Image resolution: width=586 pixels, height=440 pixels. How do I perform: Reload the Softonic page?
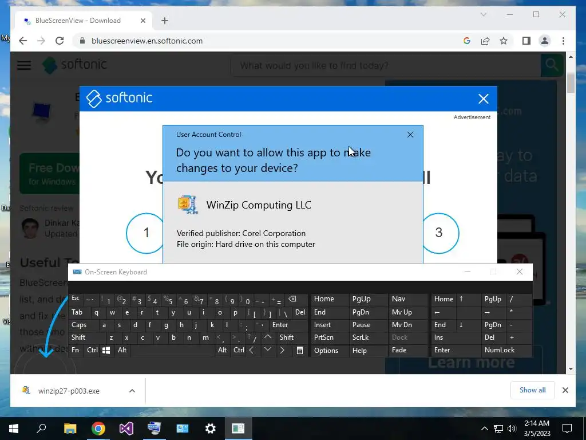click(x=60, y=41)
